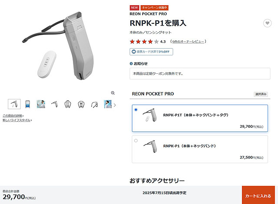The image size is (278, 204).
Task: Select RNPK-P1T radio option with tag
Action: click(136, 110)
